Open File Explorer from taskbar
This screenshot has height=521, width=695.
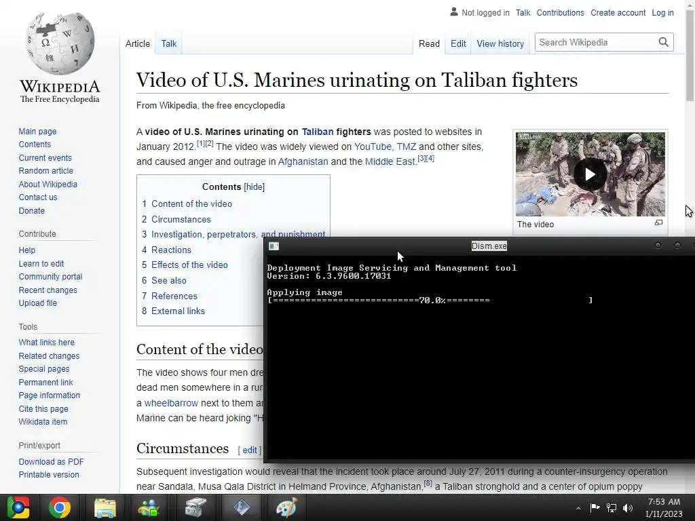click(x=105, y=507)
